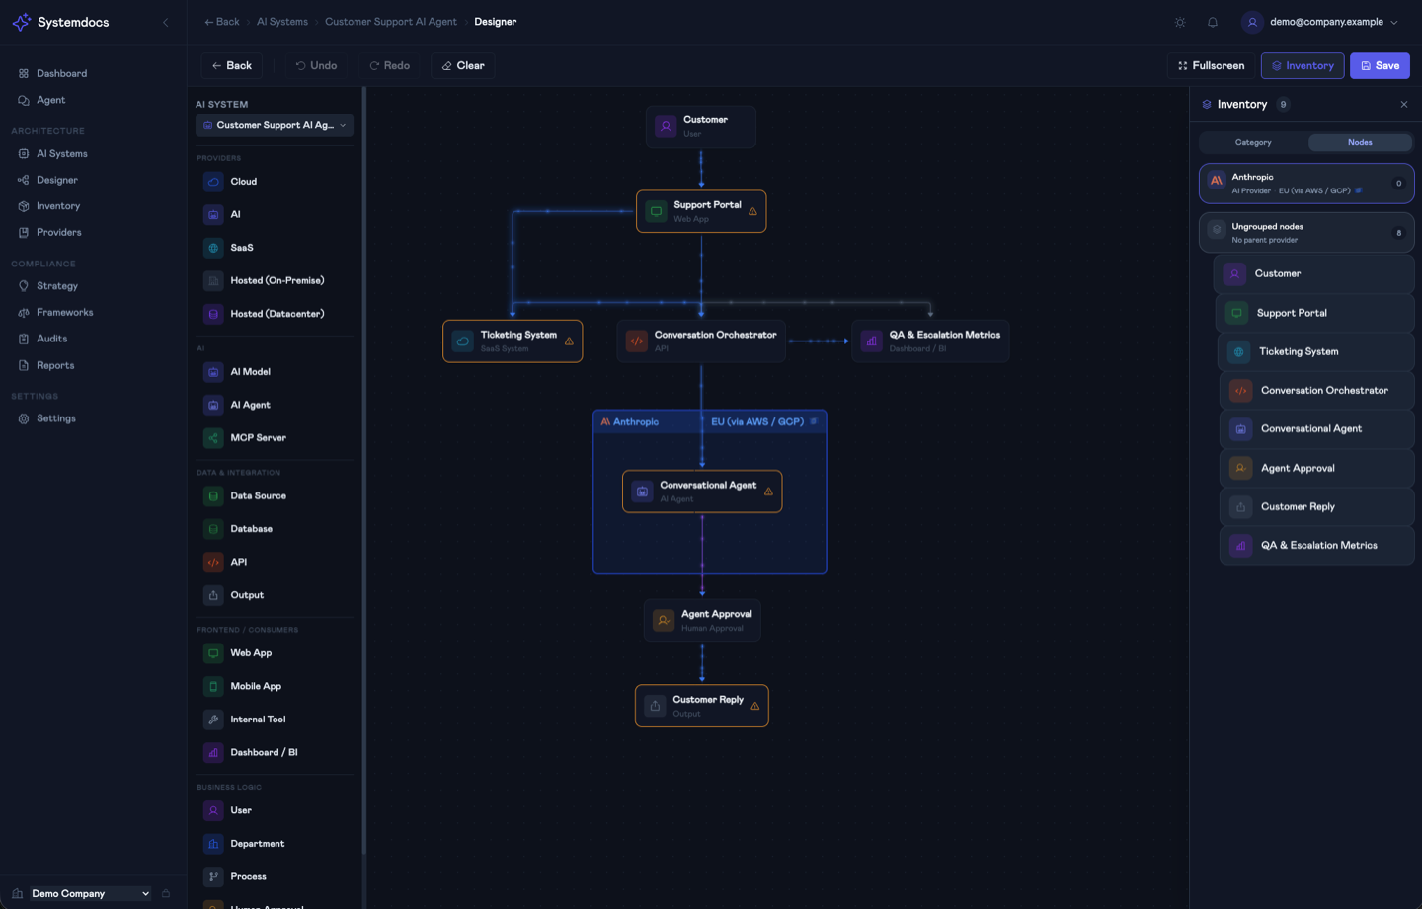Viewport: 1422px width, 909px height.
Task: Click the Anthropic group region icon
Action: click(x=814, y=421)
